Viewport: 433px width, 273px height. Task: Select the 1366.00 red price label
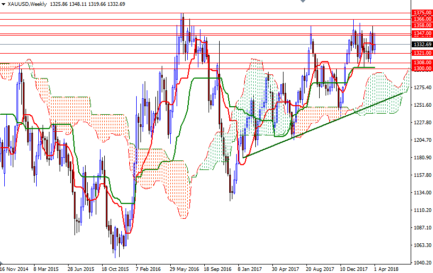point(421,19)
